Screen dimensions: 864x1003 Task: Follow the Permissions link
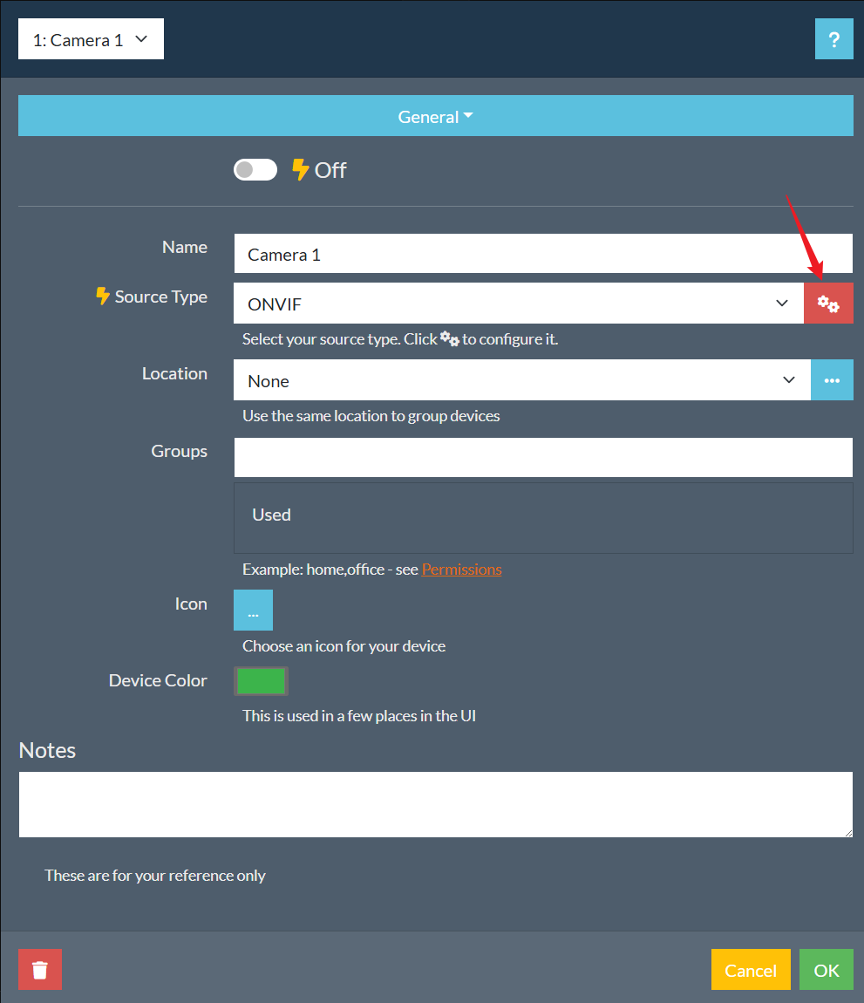click(x=461, y=570)
